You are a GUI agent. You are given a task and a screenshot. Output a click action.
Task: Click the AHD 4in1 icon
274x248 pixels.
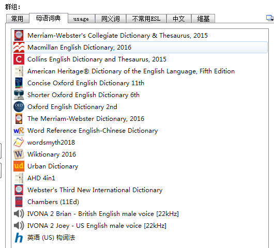click(19, 178)
